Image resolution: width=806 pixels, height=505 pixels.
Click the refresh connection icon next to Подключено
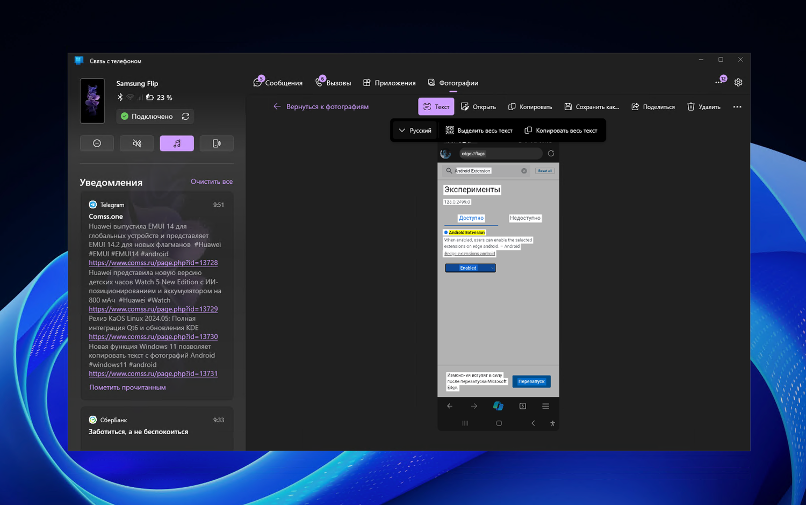pyautogui.click(x=185, y=116)
